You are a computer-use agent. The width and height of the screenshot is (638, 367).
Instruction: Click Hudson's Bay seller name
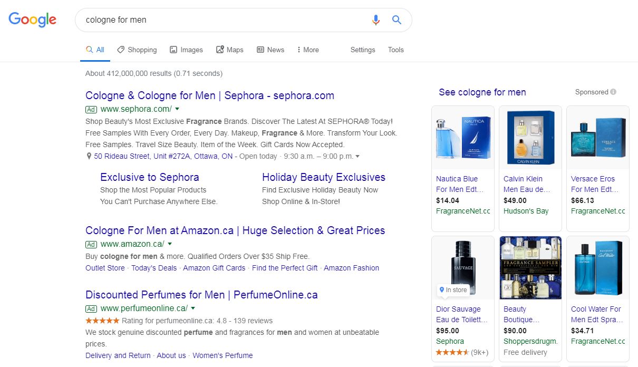[526, 211]
